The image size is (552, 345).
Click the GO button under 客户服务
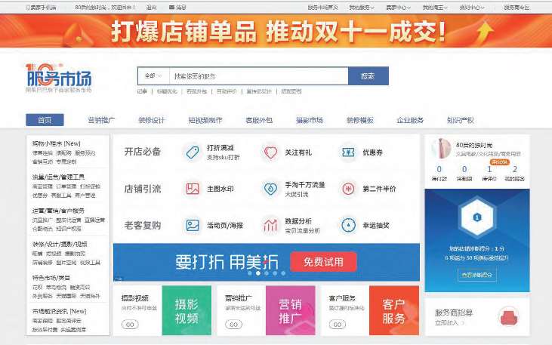pyautogui.click(x=338, y=324)
